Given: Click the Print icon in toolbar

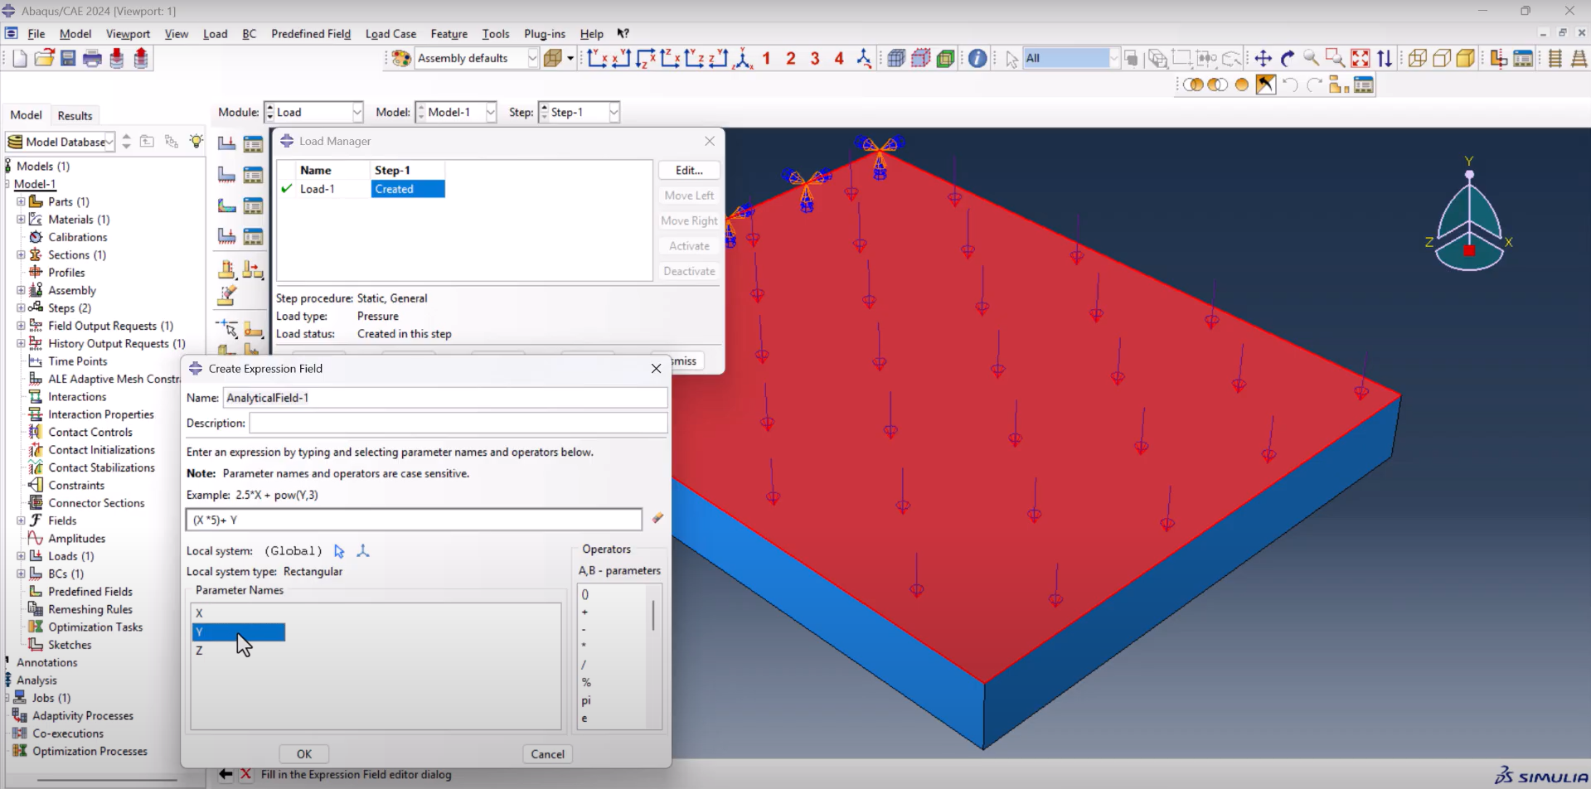Looking at the screenshot, I should [92, 58].
